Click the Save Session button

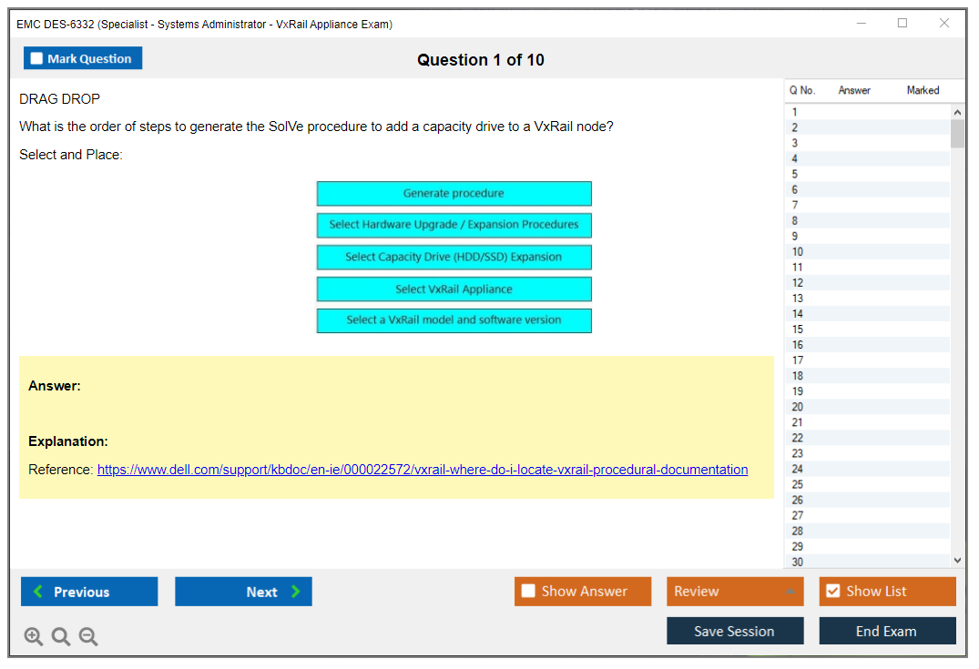click(x=734, y=631)
